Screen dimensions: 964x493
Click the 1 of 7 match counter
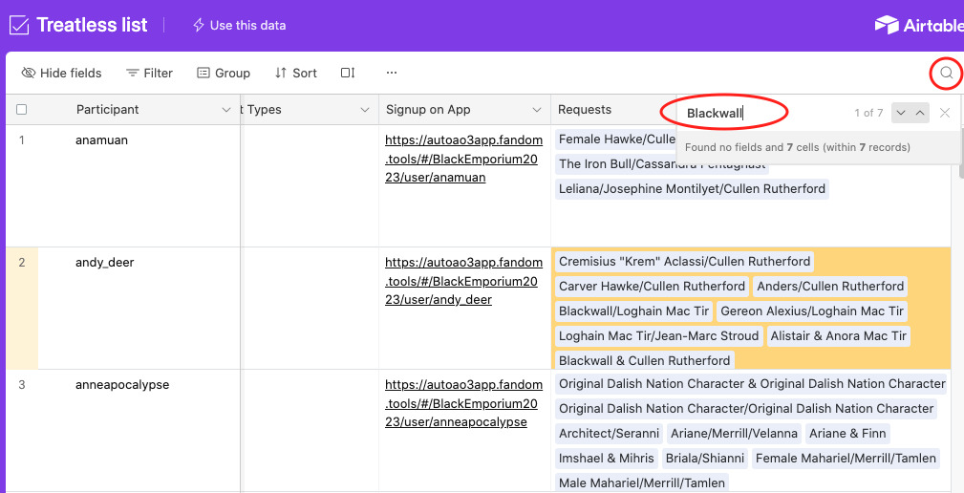(868, 113)
